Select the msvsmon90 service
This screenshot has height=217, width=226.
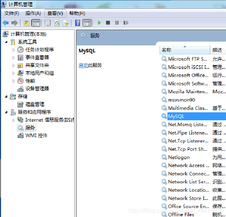pyautogui.click(x=182, y=100)
